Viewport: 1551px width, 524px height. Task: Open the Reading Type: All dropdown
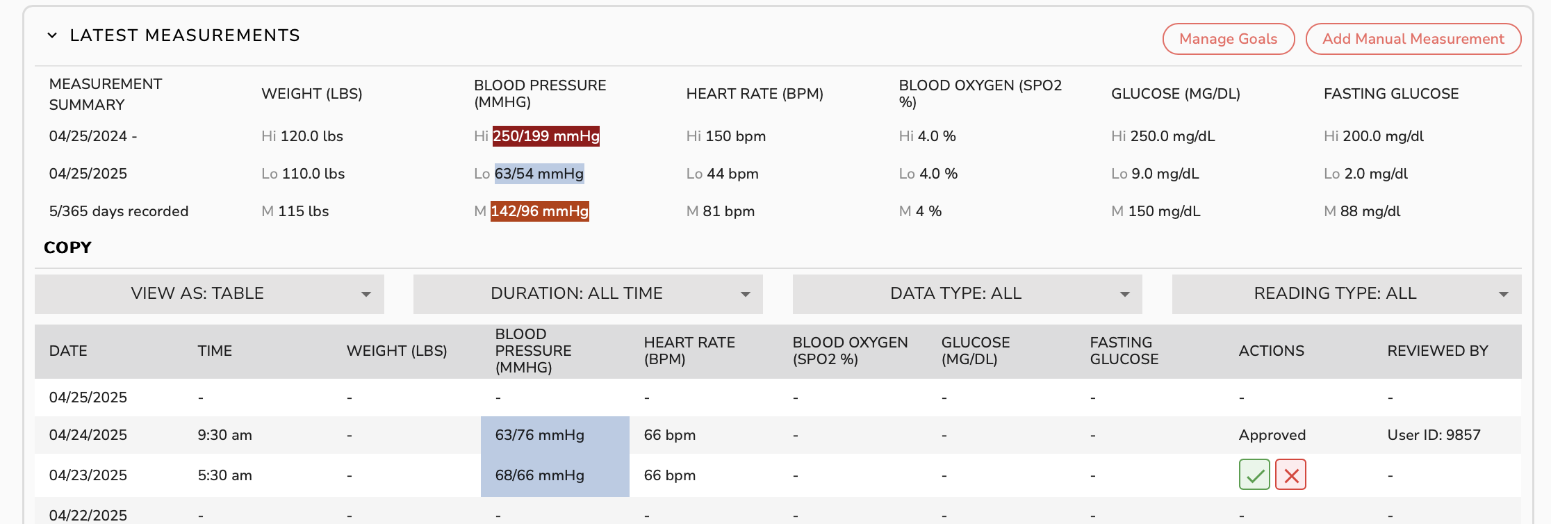1346,294
